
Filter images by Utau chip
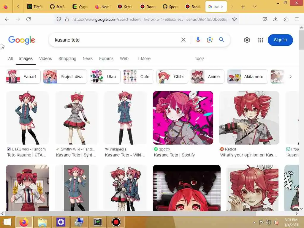point(105,77)
